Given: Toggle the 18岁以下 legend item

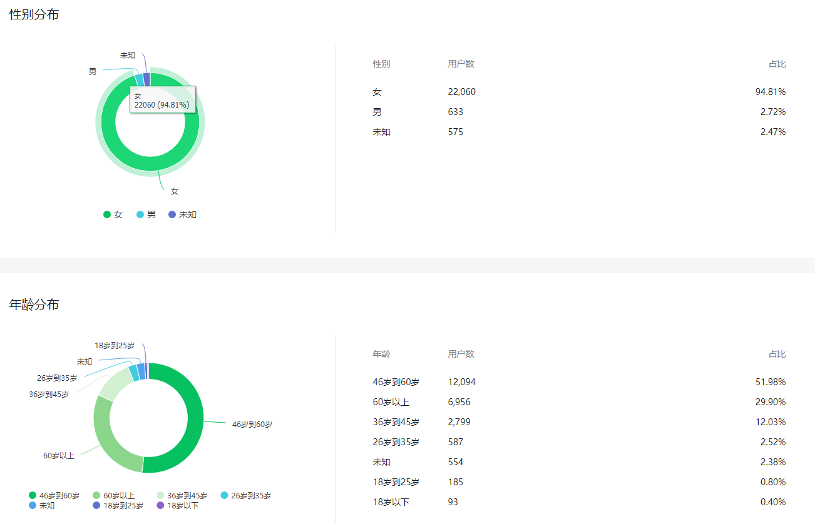Looking at the screenshot, I should point(178,505).
